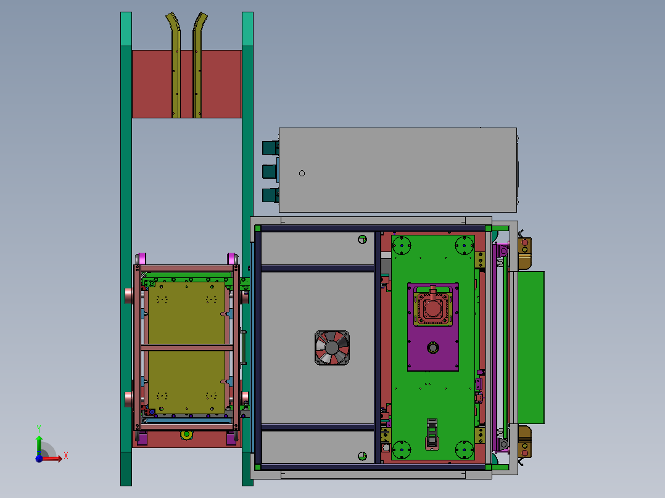This screenshot has height=498, width=665.
Task: Select the upper brown caster bracket
Action: pos(524,253)
